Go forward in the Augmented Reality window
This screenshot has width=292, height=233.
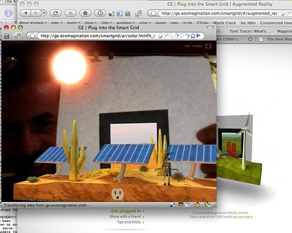[x=36, y=13]
